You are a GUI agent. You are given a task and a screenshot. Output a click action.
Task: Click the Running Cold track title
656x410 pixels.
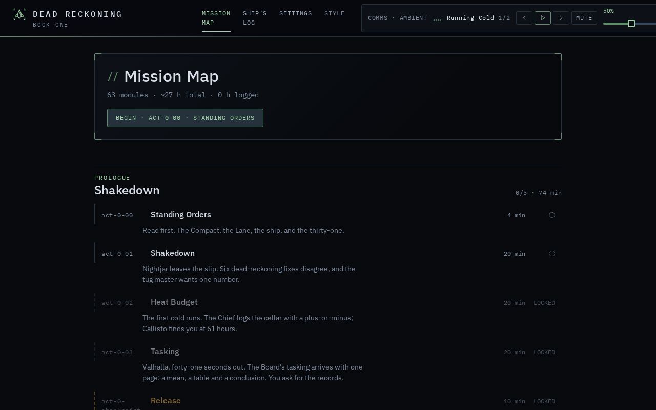tap(470, 18)
